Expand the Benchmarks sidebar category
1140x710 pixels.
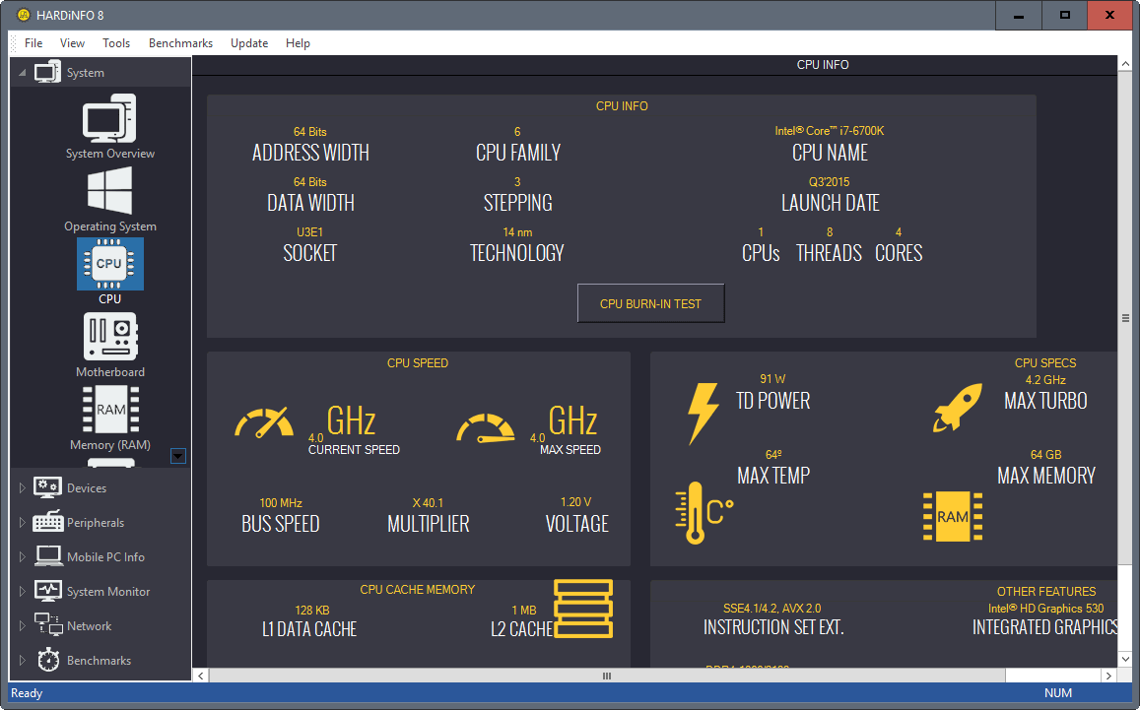click(23, 661)
